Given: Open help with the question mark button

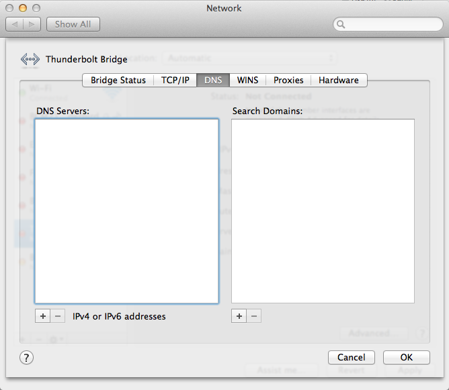Looking at the screenshot, I should pos(26,357).
